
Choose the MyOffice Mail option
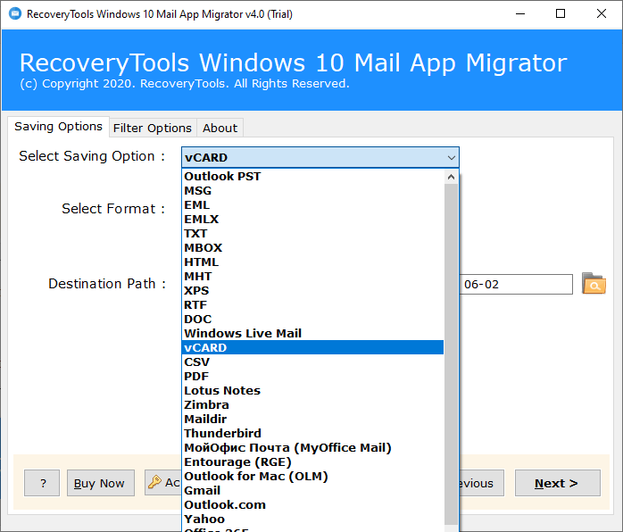[x=312, y=448]
